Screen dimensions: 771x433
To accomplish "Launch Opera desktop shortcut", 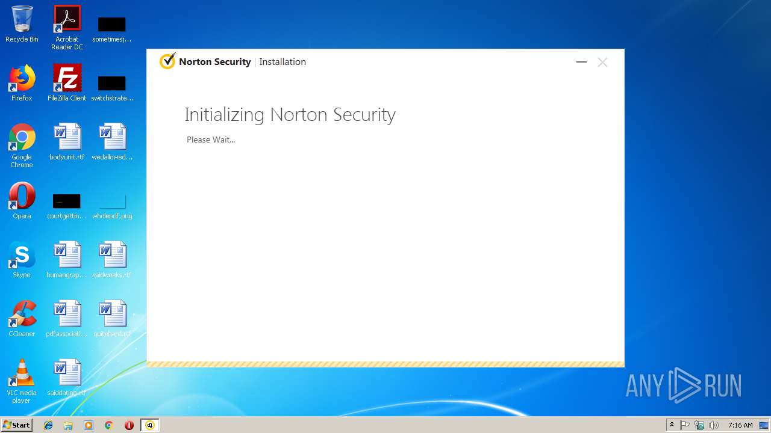I will tap(22, 201).
